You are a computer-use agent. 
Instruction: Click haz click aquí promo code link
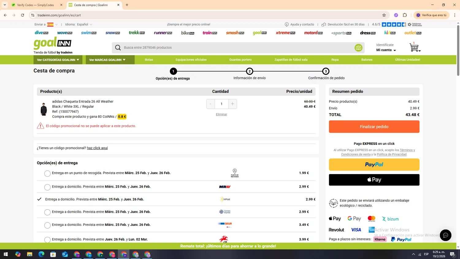[97, 148]
